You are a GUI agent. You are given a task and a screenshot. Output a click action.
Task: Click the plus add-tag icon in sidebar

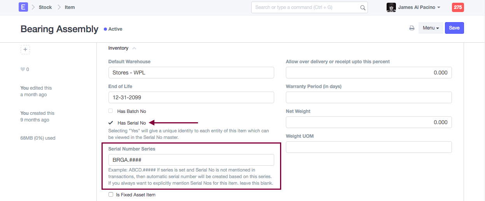click(x=25, y=49)
